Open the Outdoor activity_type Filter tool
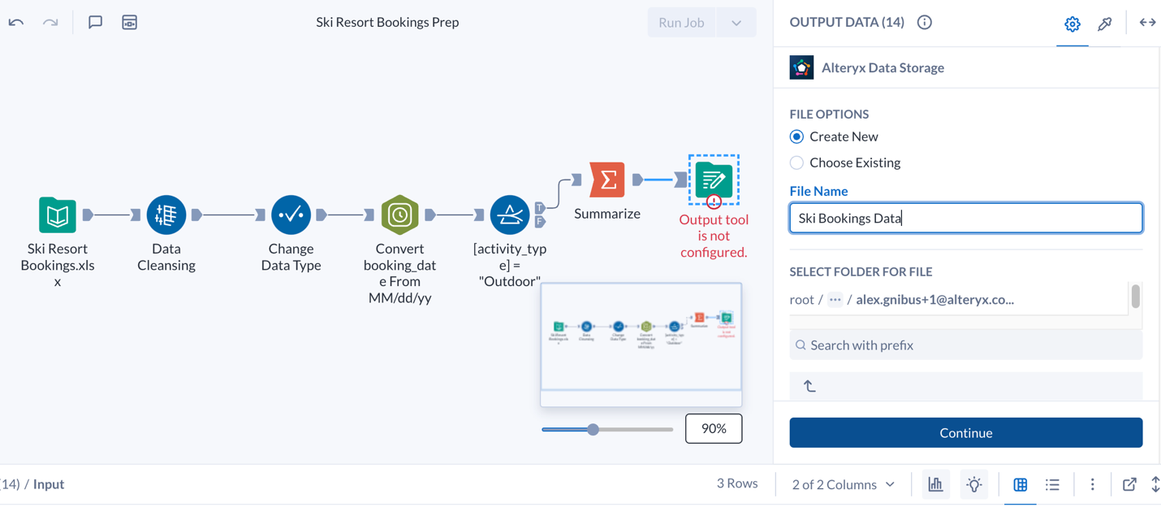Screen dimensions: 1161x507 click(x=508, y=215)
